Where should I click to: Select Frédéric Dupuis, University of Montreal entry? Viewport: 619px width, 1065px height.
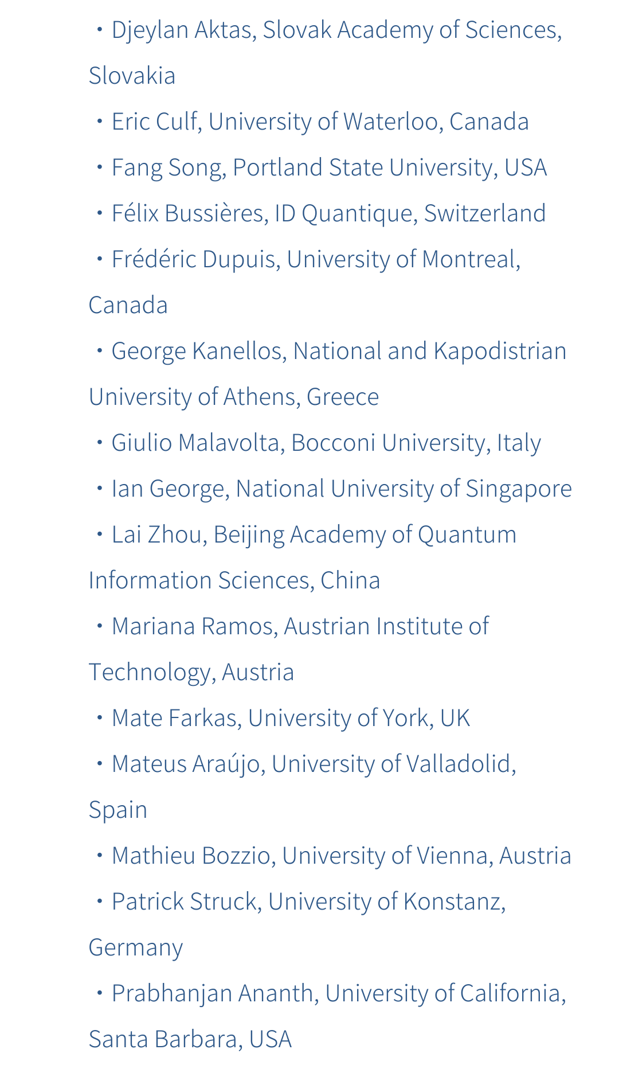(x=305, y=282)
